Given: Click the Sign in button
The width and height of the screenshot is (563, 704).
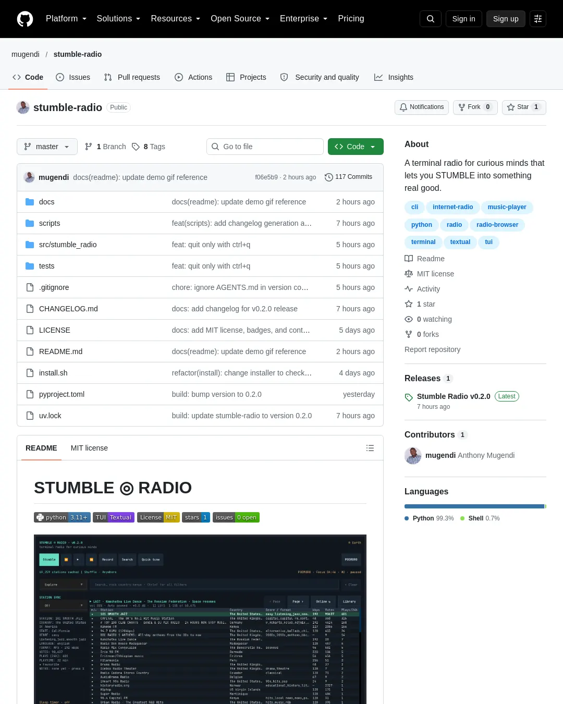Looking at the screenshot, I should (x=464, y=19).
